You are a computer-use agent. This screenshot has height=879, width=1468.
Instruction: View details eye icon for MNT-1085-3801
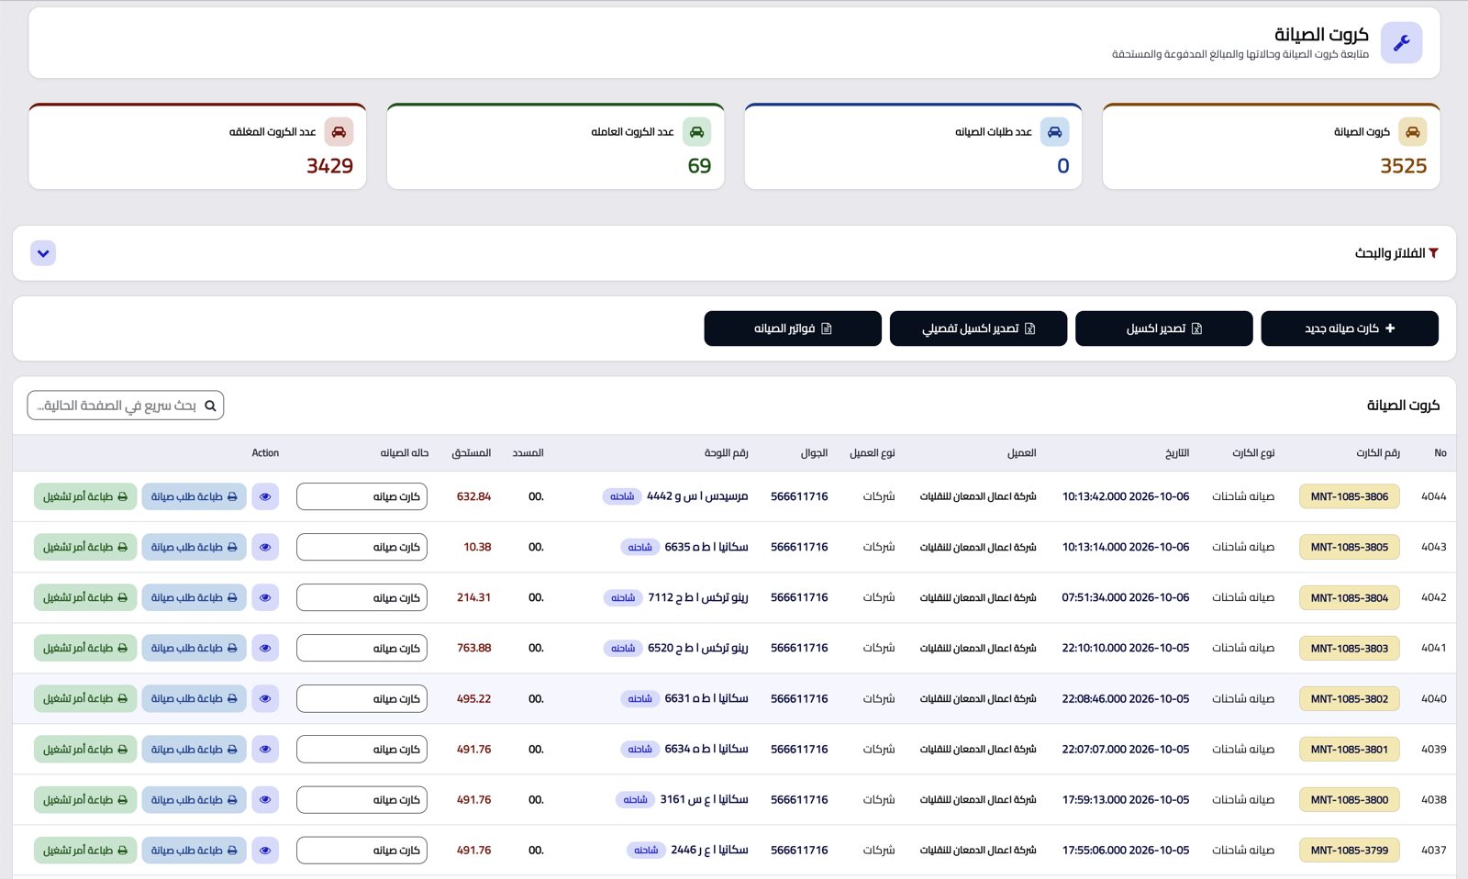point(265,749)
